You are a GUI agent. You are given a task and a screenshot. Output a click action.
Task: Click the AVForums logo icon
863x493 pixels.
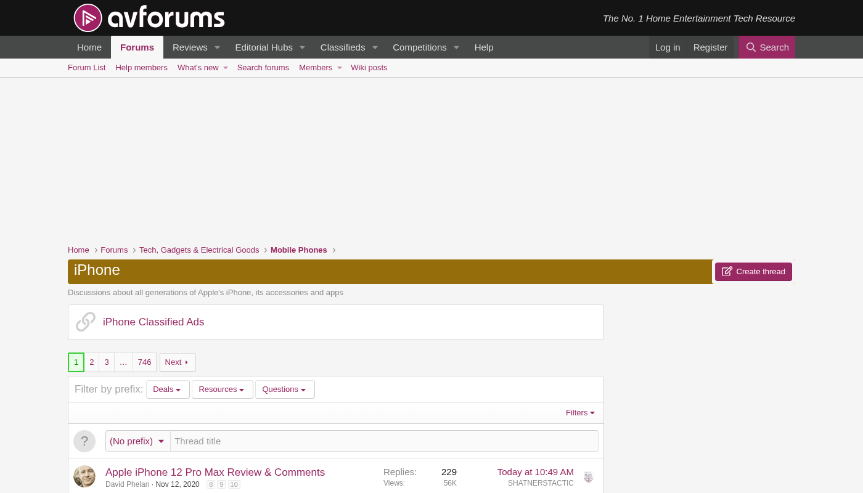(88, 18)
